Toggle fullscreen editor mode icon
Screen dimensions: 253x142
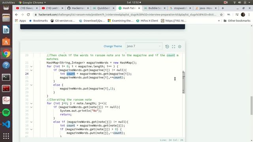point(174,47)
